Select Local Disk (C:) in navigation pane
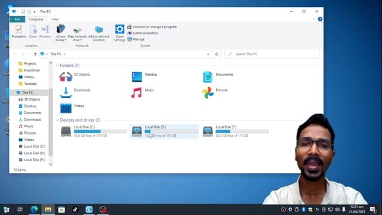The height and width of the screenshot is (215, 382). [x=35, y=146]
